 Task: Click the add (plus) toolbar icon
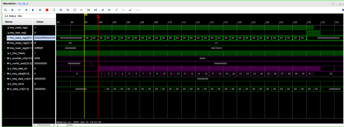coord(12,10)
